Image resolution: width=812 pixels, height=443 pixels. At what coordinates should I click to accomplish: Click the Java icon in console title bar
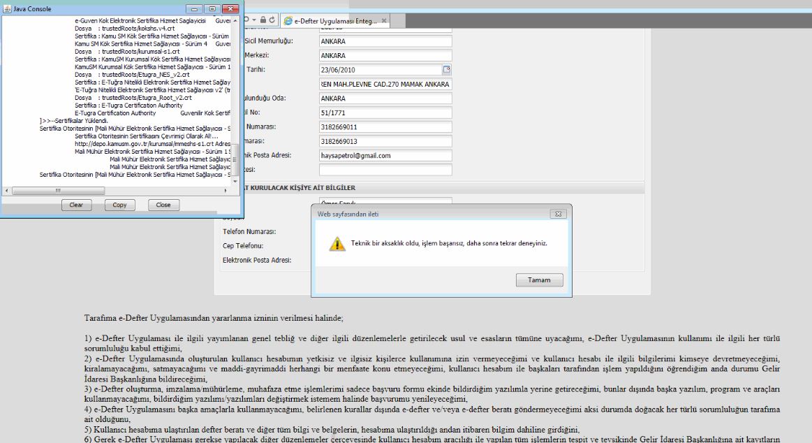point(8,8)
